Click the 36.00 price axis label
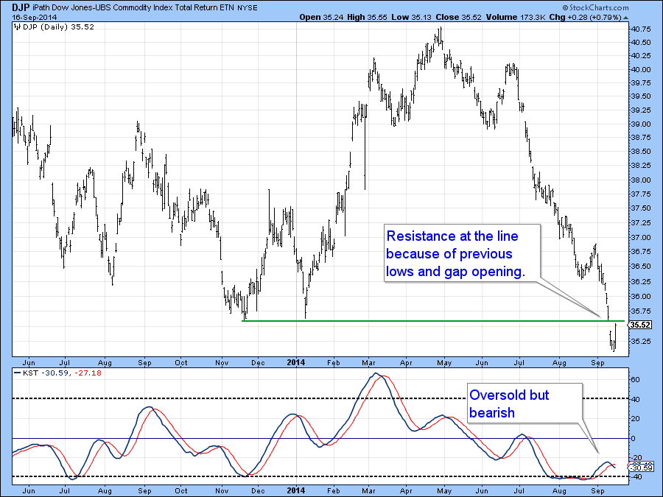 coord(640,296)
